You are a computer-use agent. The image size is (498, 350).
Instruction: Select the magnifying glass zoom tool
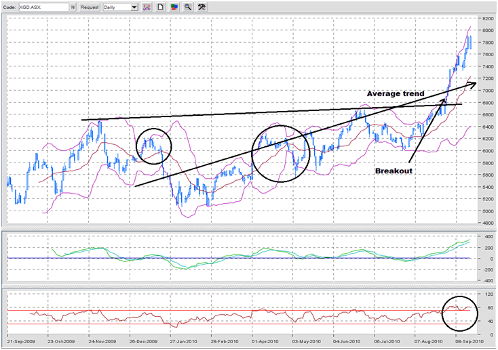tap(188, 7)
